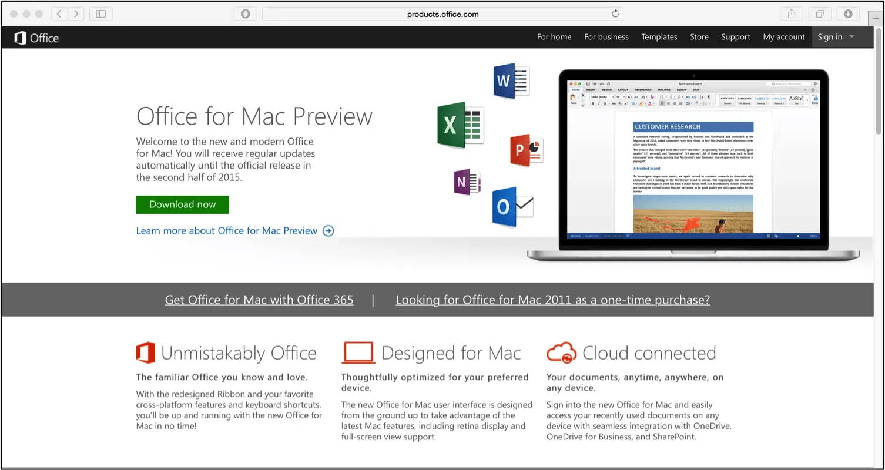This screenshot has height=470, width=885.
Task: Follow the Learn more about Office for Mac Preview link
Action: (235, 231)
